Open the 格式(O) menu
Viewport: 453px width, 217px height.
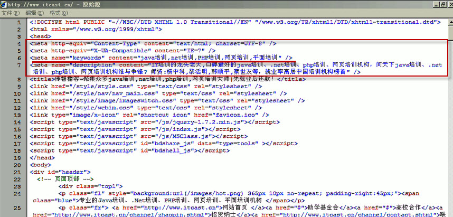pyautogui.click(x=59, y=13)
